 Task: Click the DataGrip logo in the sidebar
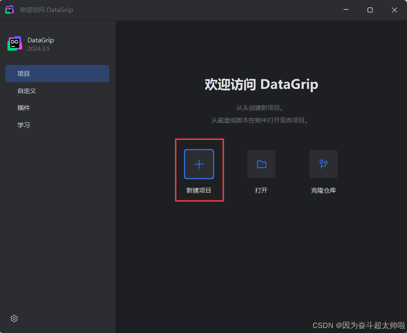15,43
